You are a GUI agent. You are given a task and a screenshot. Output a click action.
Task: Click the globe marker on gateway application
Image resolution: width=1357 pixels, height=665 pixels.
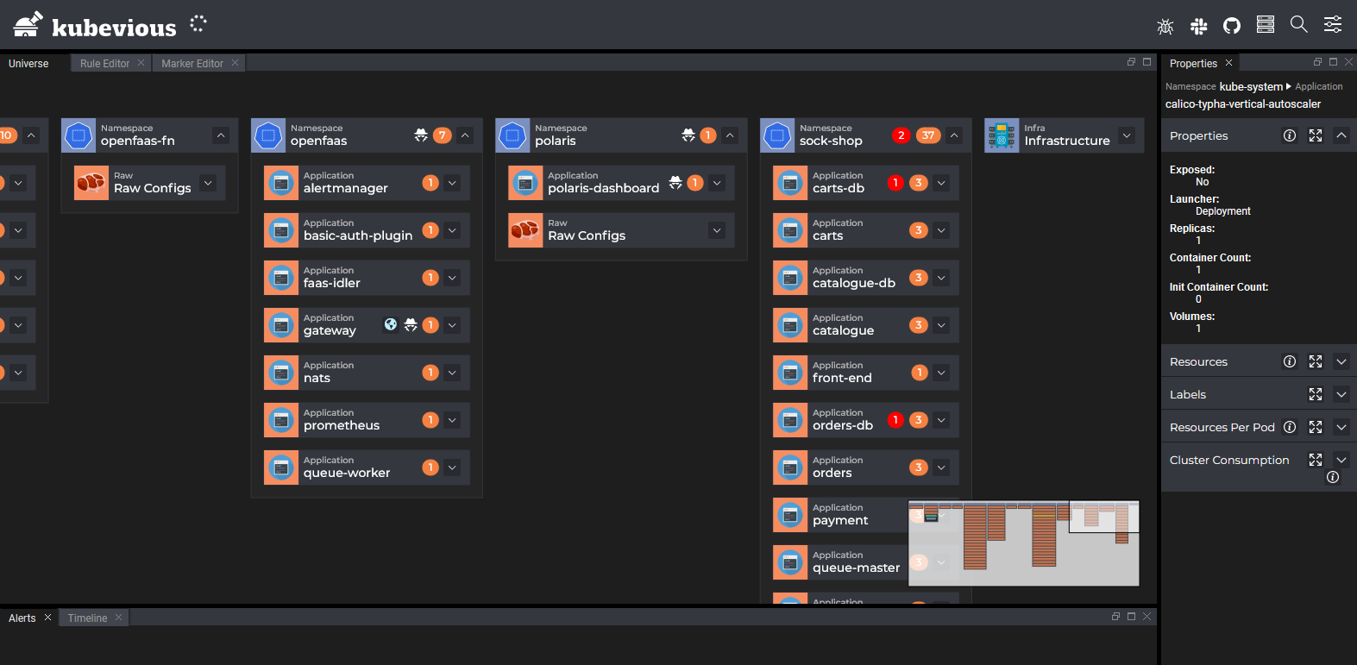[391, 325]
